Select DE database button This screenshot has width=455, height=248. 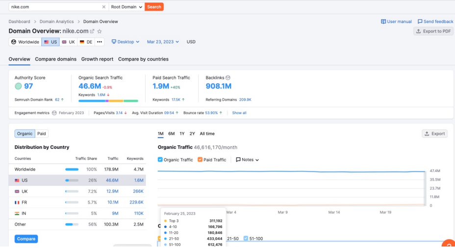[86, 42]
